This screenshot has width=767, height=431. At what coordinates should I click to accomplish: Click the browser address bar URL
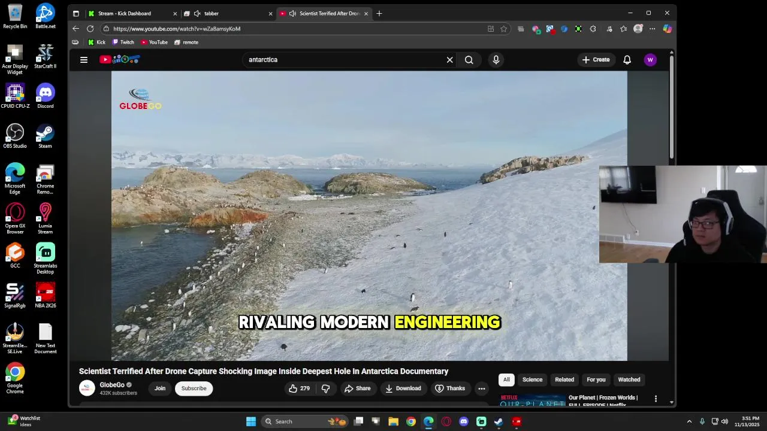[176, 29]
